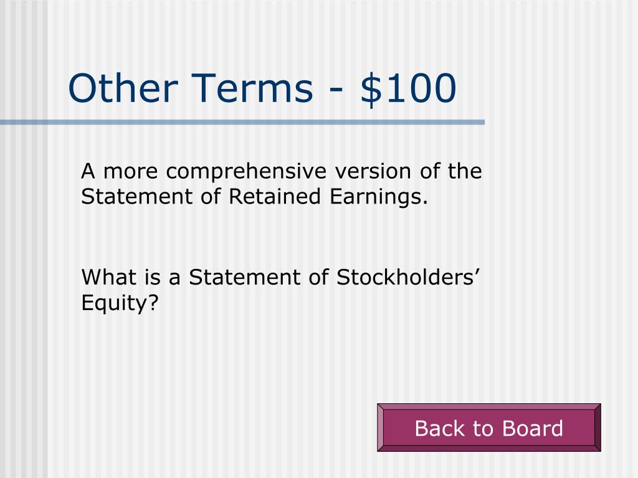Select the word Equity? in the answer
Viewport: 638px width, 478px height.
coord(120,303)
